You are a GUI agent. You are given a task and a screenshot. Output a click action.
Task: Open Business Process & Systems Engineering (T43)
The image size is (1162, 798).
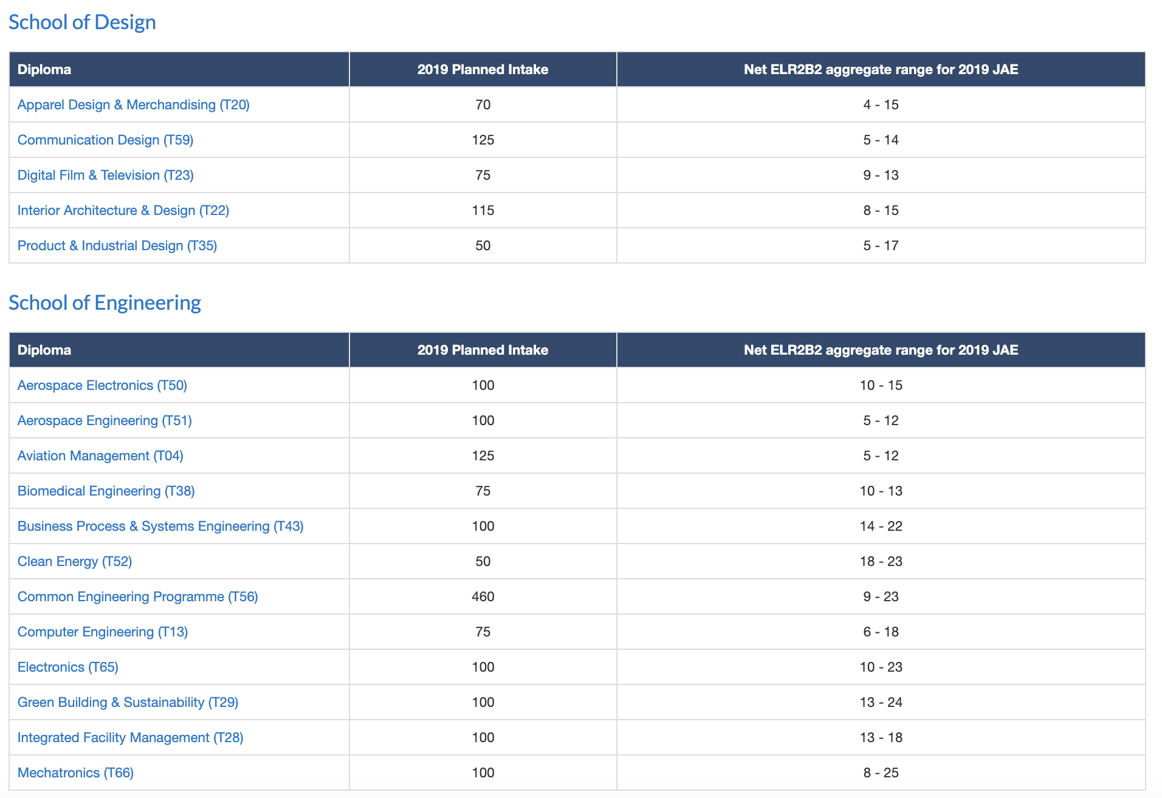point(160,527)
